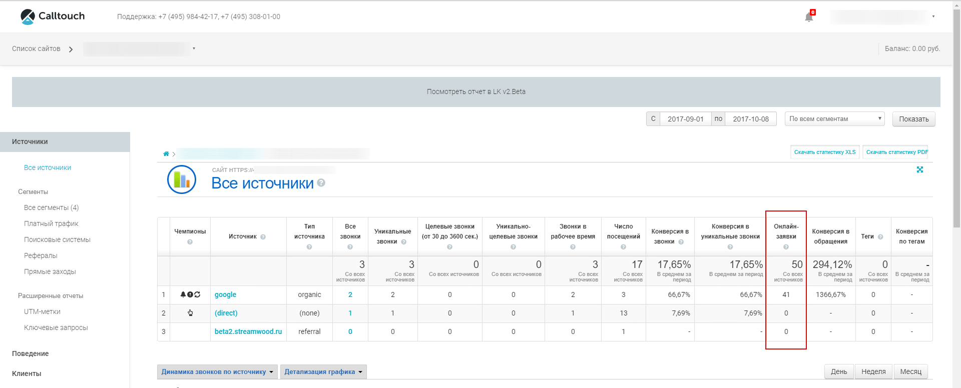Edit the start date 2017-09-01 field
The width and height of the screenshot is (961, 388).
pos(686,119)
